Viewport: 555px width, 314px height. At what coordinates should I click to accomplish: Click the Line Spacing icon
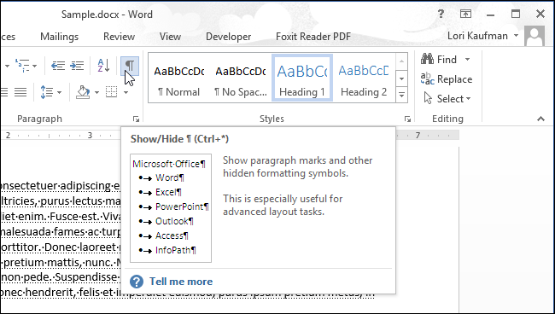pos(47,93)
